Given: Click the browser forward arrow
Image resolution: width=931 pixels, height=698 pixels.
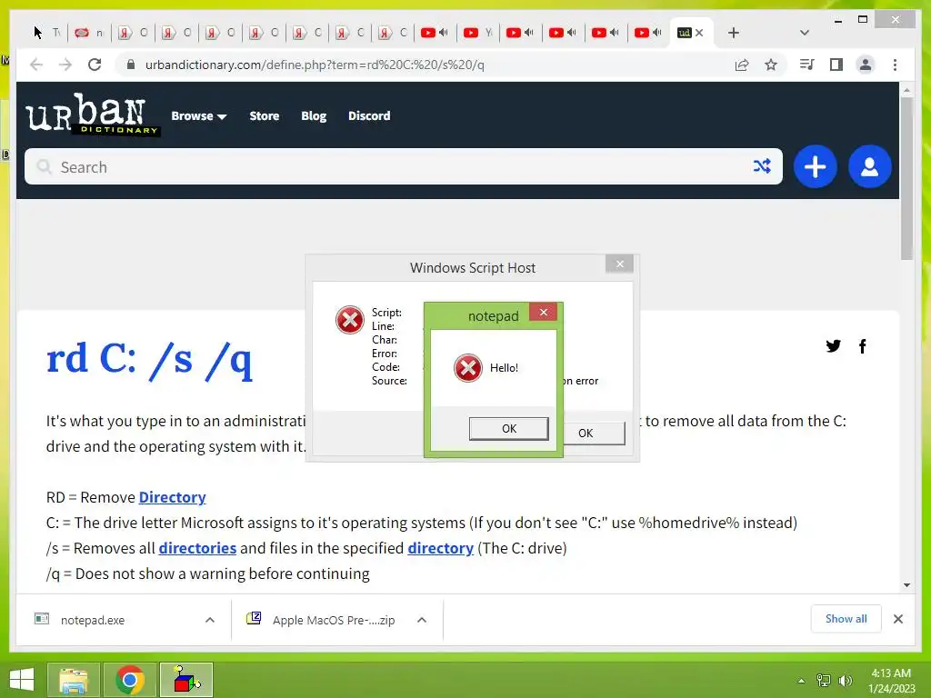Looking at the screenshot, I should coord(65,65).
